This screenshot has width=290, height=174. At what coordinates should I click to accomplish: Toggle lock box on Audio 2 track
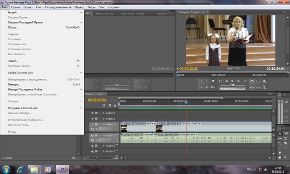[x=101, y=146]
